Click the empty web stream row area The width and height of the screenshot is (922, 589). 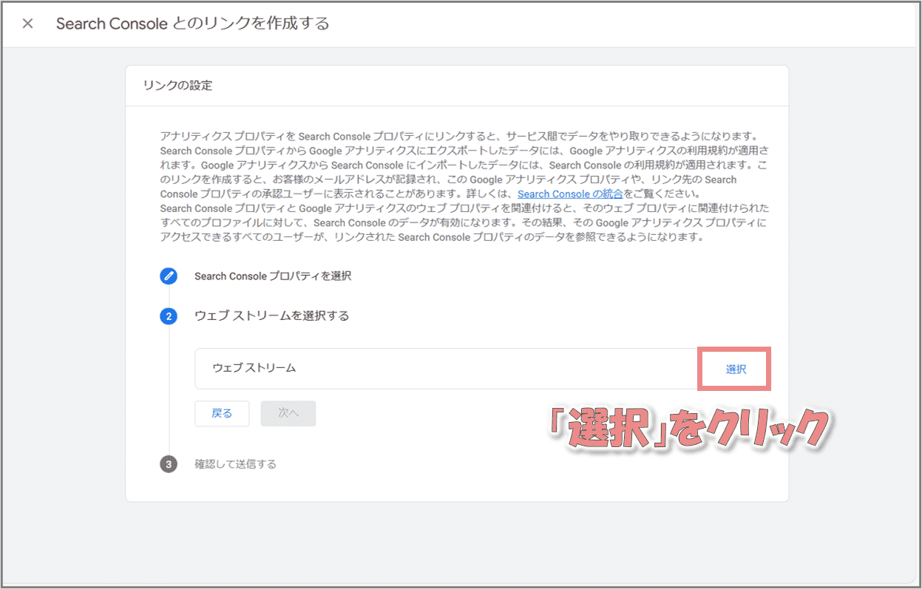tap(481, 368)
